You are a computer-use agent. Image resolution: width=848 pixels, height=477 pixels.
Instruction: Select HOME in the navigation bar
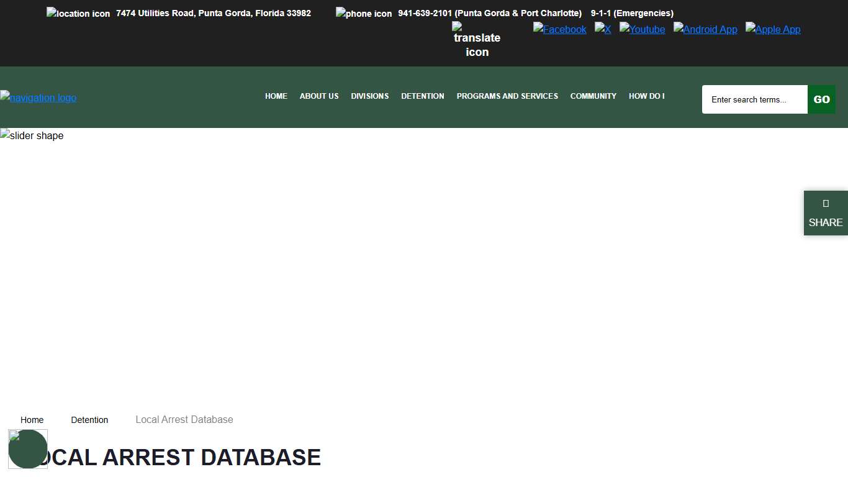tap(276, 96)
